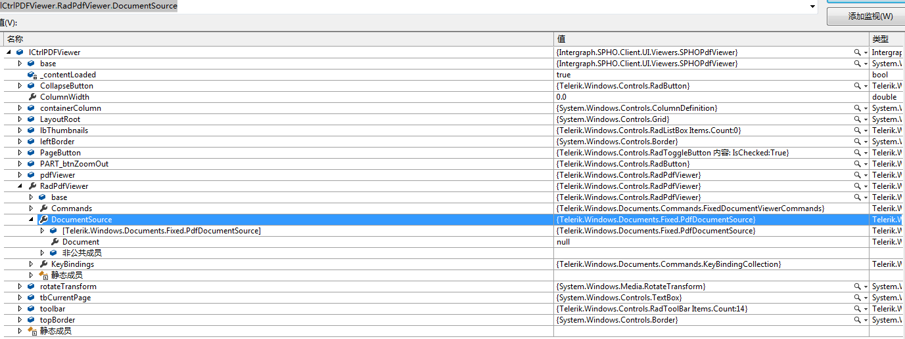The height and width of the screenshot is (339, 905).
Task: Expand the 非公共成员 node
Action: pos(42,253)
